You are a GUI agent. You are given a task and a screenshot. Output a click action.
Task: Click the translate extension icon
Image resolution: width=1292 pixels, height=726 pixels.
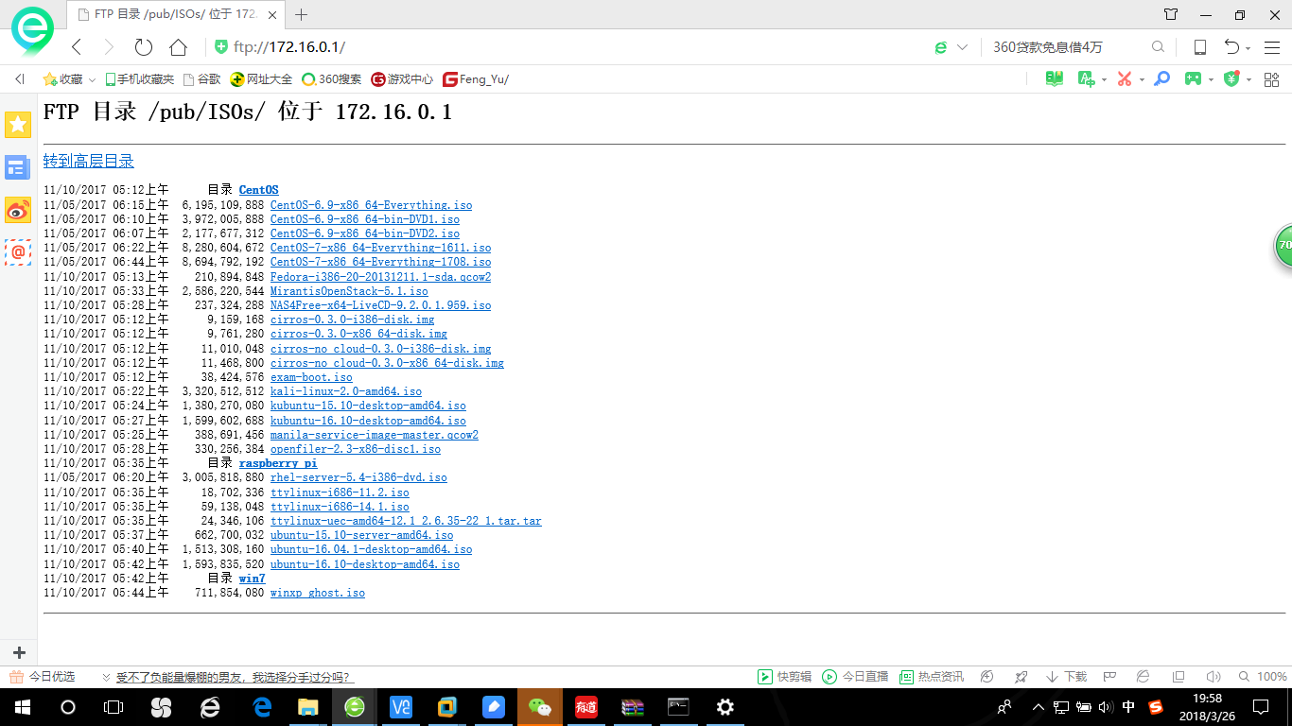[x=1087, y=79]
